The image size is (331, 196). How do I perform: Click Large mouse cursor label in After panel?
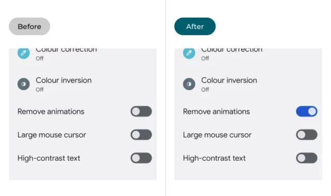coord(217,135)
